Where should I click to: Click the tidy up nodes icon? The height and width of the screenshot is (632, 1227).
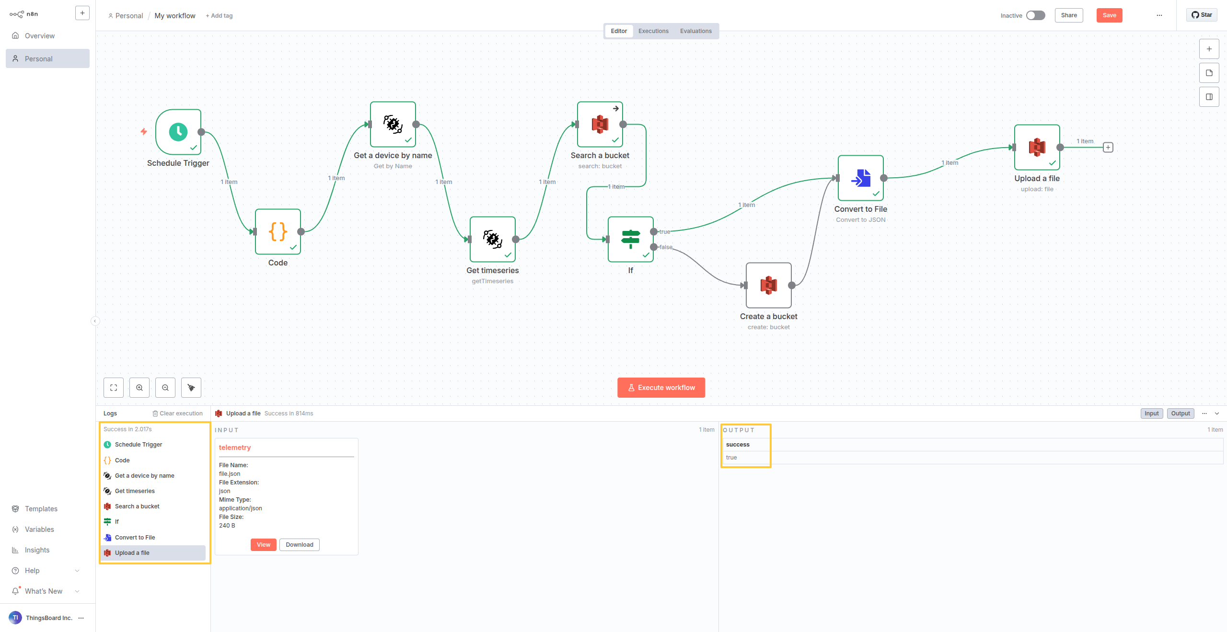191,388
